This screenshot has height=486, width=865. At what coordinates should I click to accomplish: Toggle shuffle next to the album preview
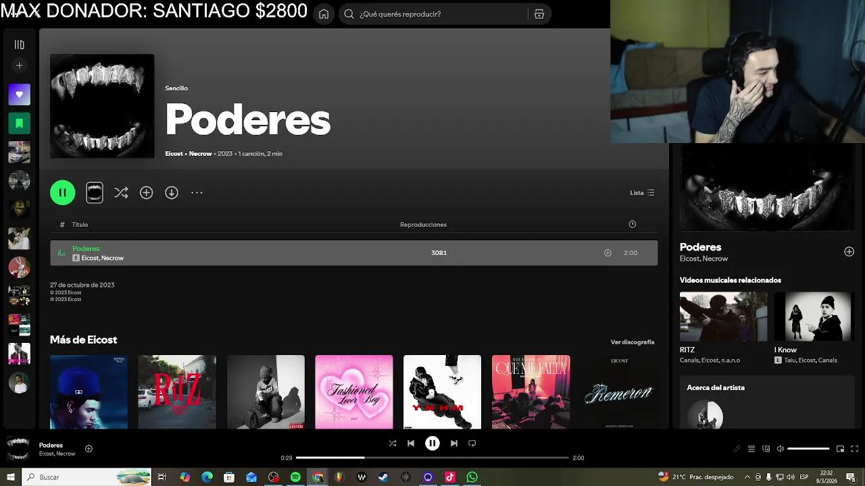121,193
